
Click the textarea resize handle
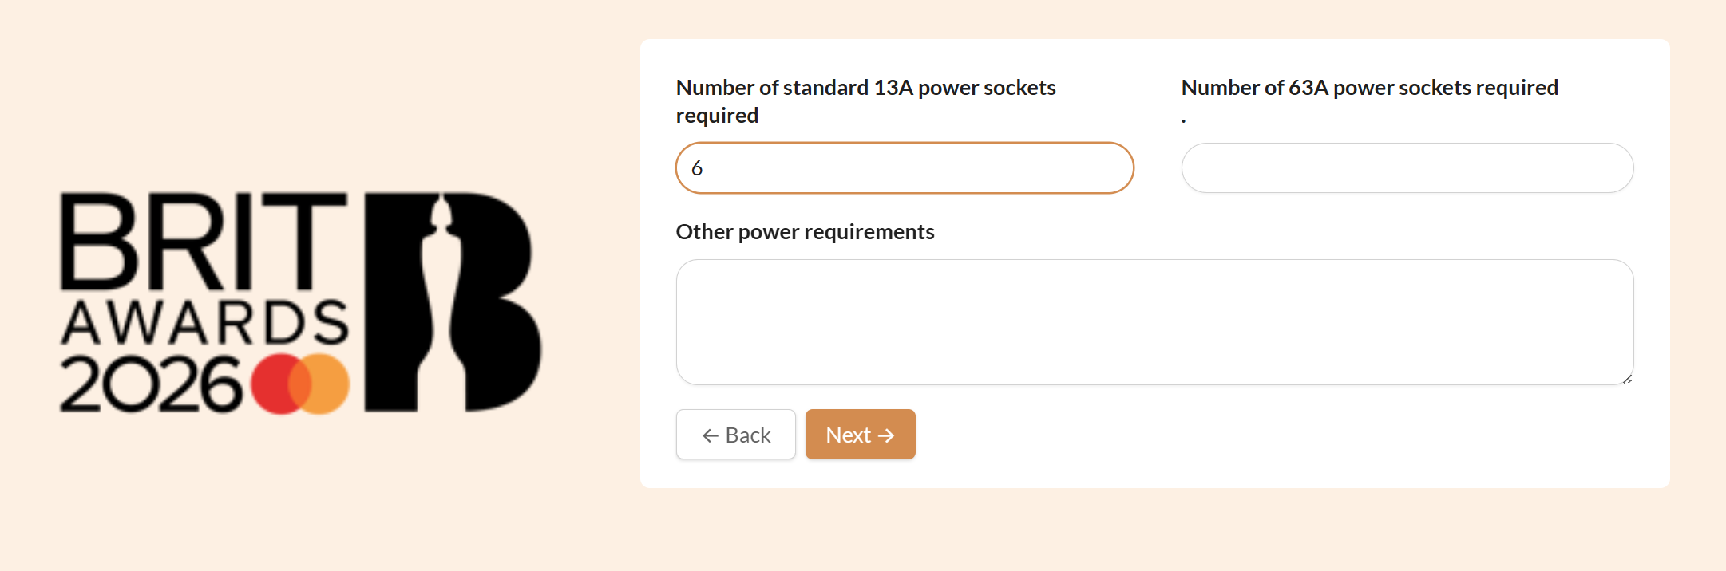[x=1626, y=380]
